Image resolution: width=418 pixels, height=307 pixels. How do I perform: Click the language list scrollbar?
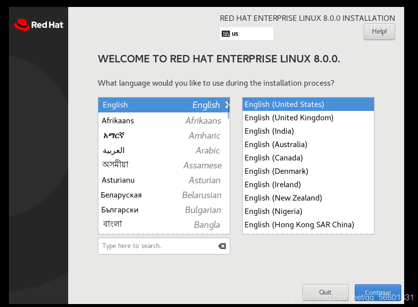tap(229, 109)
